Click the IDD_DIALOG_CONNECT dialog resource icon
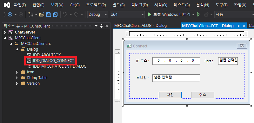Image resolution: width=254 pixels, height=123 pixels. 29,61
